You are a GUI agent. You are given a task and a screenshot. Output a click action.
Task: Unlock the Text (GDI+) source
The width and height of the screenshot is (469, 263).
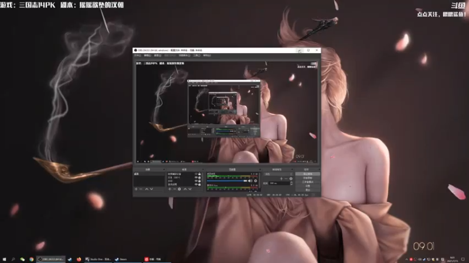[199, 178]
